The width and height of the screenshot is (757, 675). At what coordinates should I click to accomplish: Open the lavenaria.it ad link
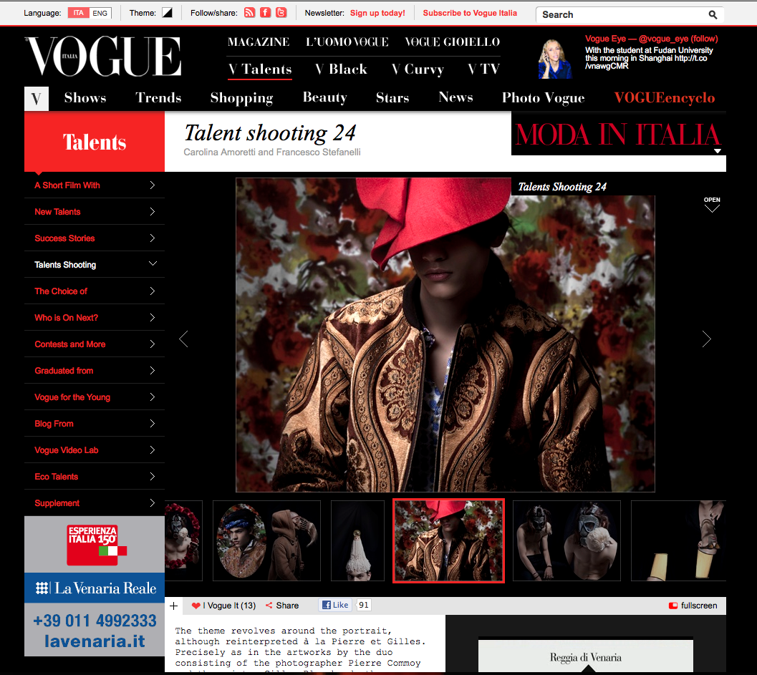95,641
